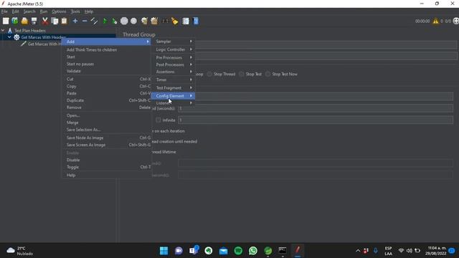The height and width of the screenshot is (258, 459).
Task: Expand the Post Processors submenu
Action: (173, 64)
